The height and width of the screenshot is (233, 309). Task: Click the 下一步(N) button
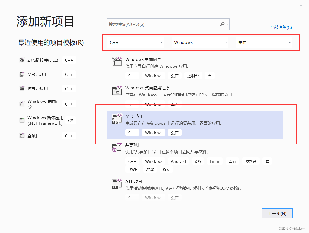pyautogui.click(x=277, y=213)
